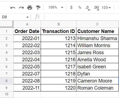Select transaction ID 1214 cell

tap(59, 45)
